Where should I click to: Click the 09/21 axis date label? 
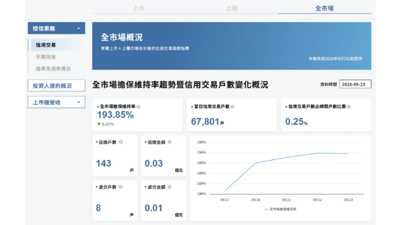(x=286, y=200)
